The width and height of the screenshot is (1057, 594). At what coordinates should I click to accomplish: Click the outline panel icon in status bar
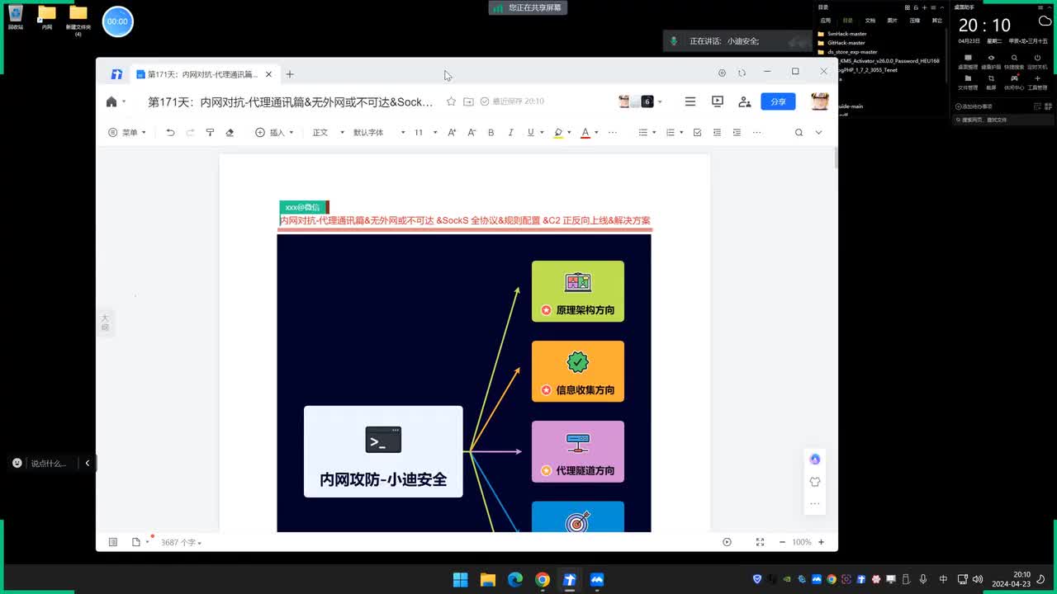point(113,542)
